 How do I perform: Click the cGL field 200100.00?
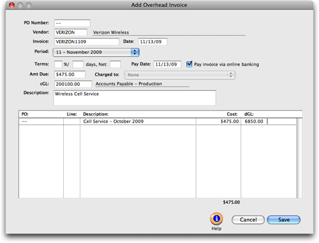point(73,84)
